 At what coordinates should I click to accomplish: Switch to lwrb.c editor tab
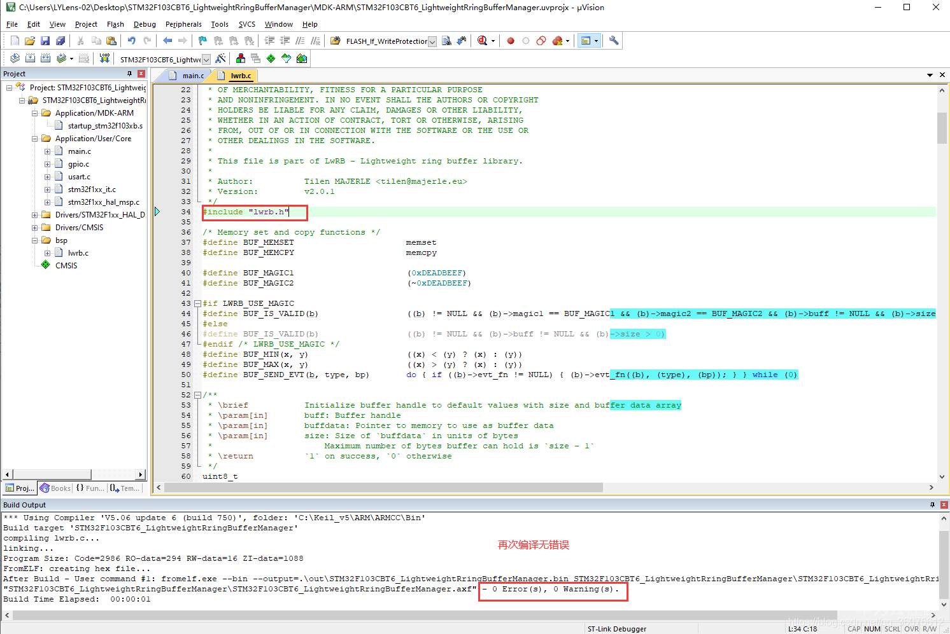click(x=236, y=75)
